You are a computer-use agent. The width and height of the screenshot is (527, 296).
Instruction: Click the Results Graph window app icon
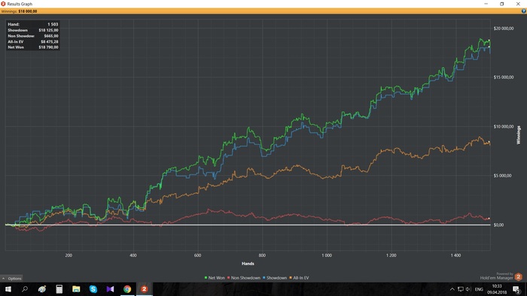[3, 4]
